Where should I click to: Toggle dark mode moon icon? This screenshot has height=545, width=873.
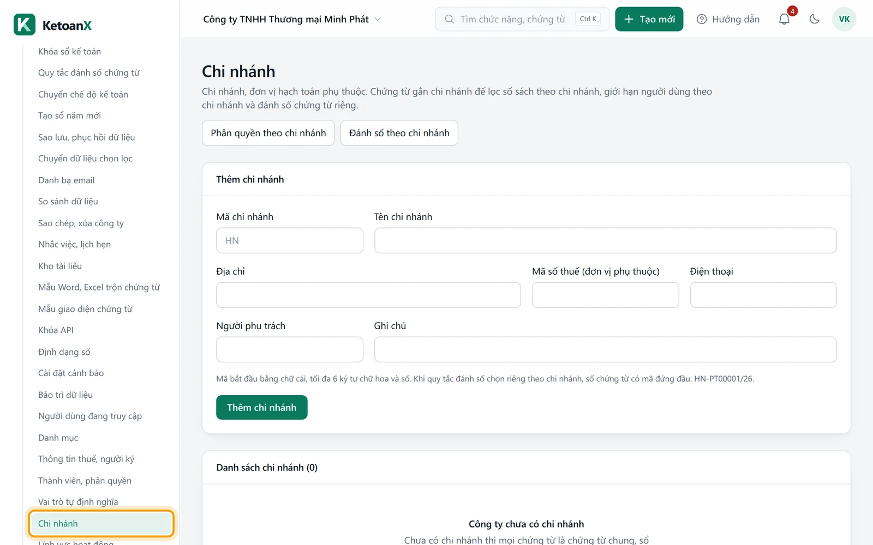pyautogui.click(x=815, y=19)
